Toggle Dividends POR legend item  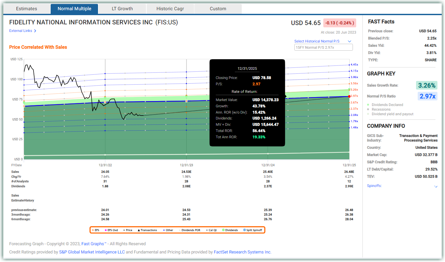[189, 230]
